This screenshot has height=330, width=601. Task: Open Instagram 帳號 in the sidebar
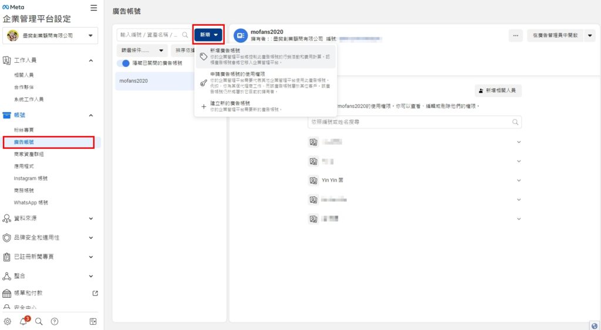pos(31,178)
